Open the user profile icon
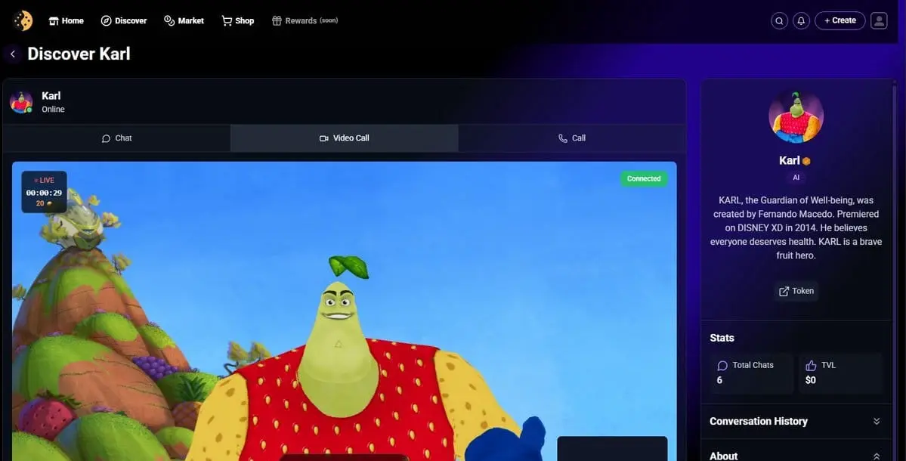This screenshot has height=461, width=906. click(879, 21)
